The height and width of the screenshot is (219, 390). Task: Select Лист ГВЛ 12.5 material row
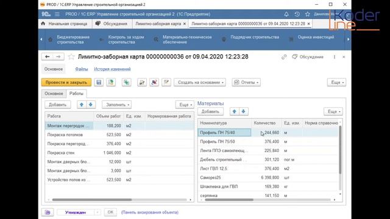[x=268, y=169]
